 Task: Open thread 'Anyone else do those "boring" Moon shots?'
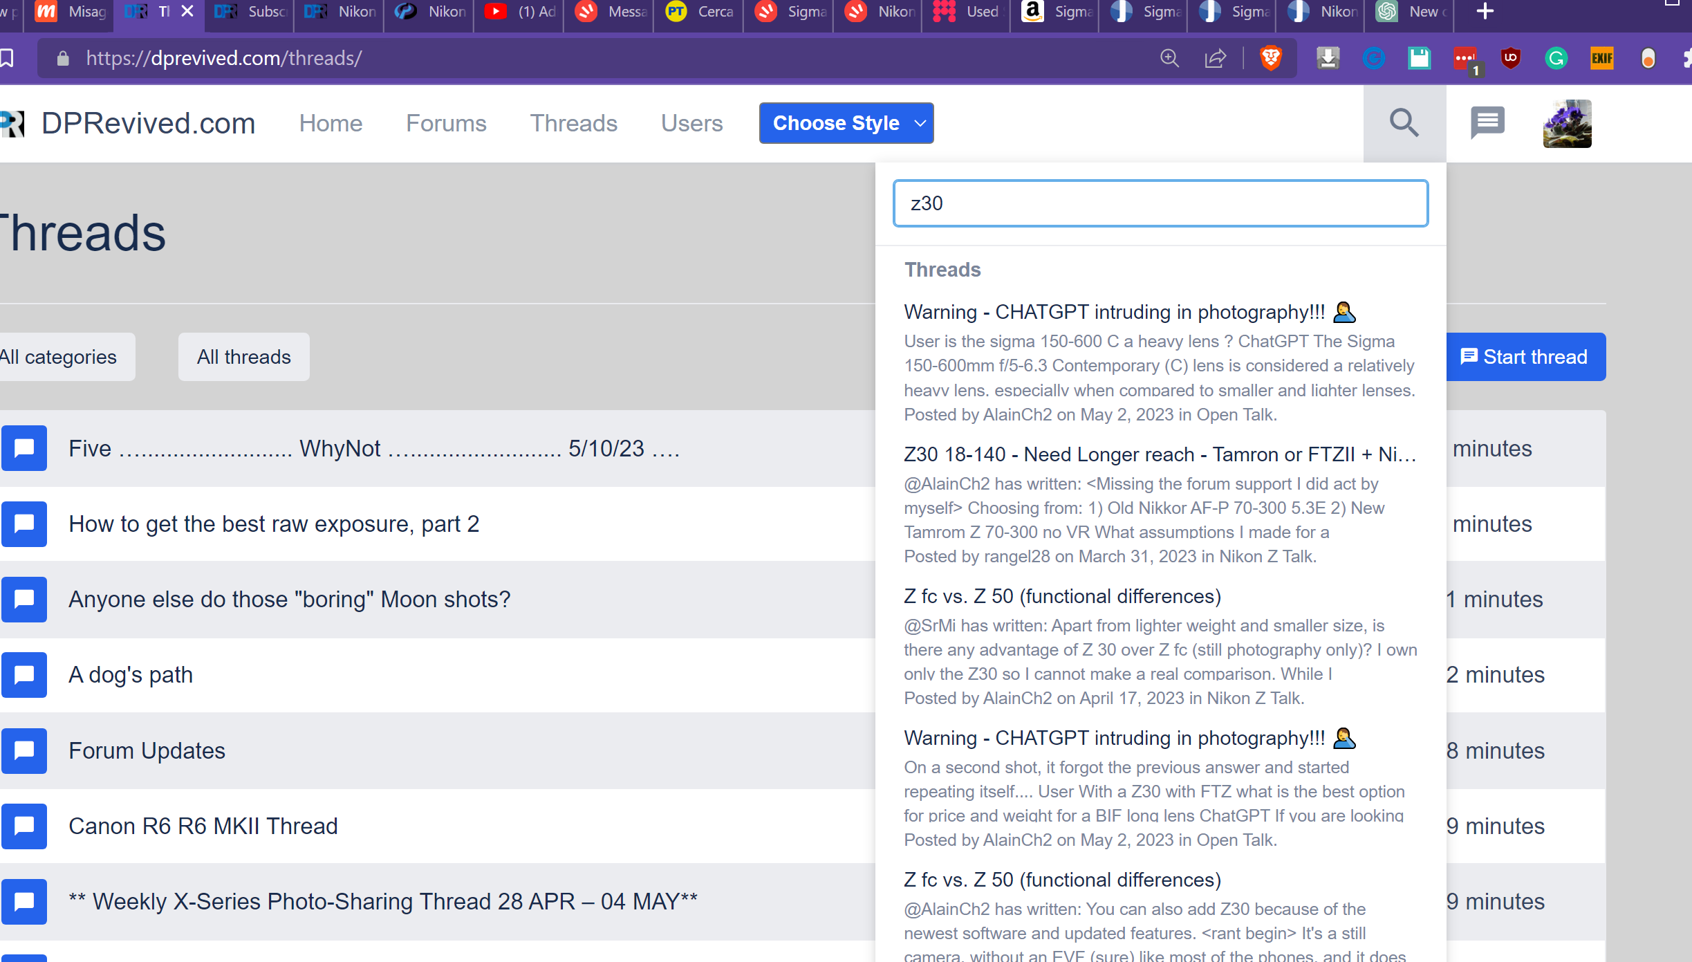coord(289,599)
